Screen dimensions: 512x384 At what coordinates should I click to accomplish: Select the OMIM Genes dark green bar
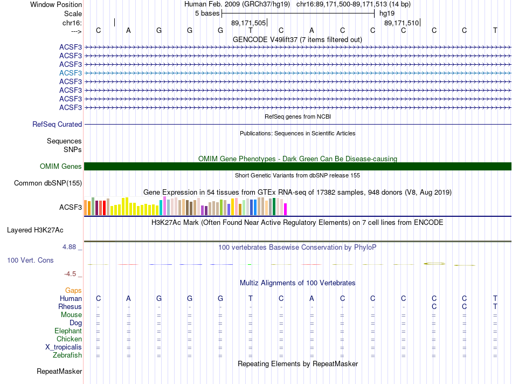297,166
